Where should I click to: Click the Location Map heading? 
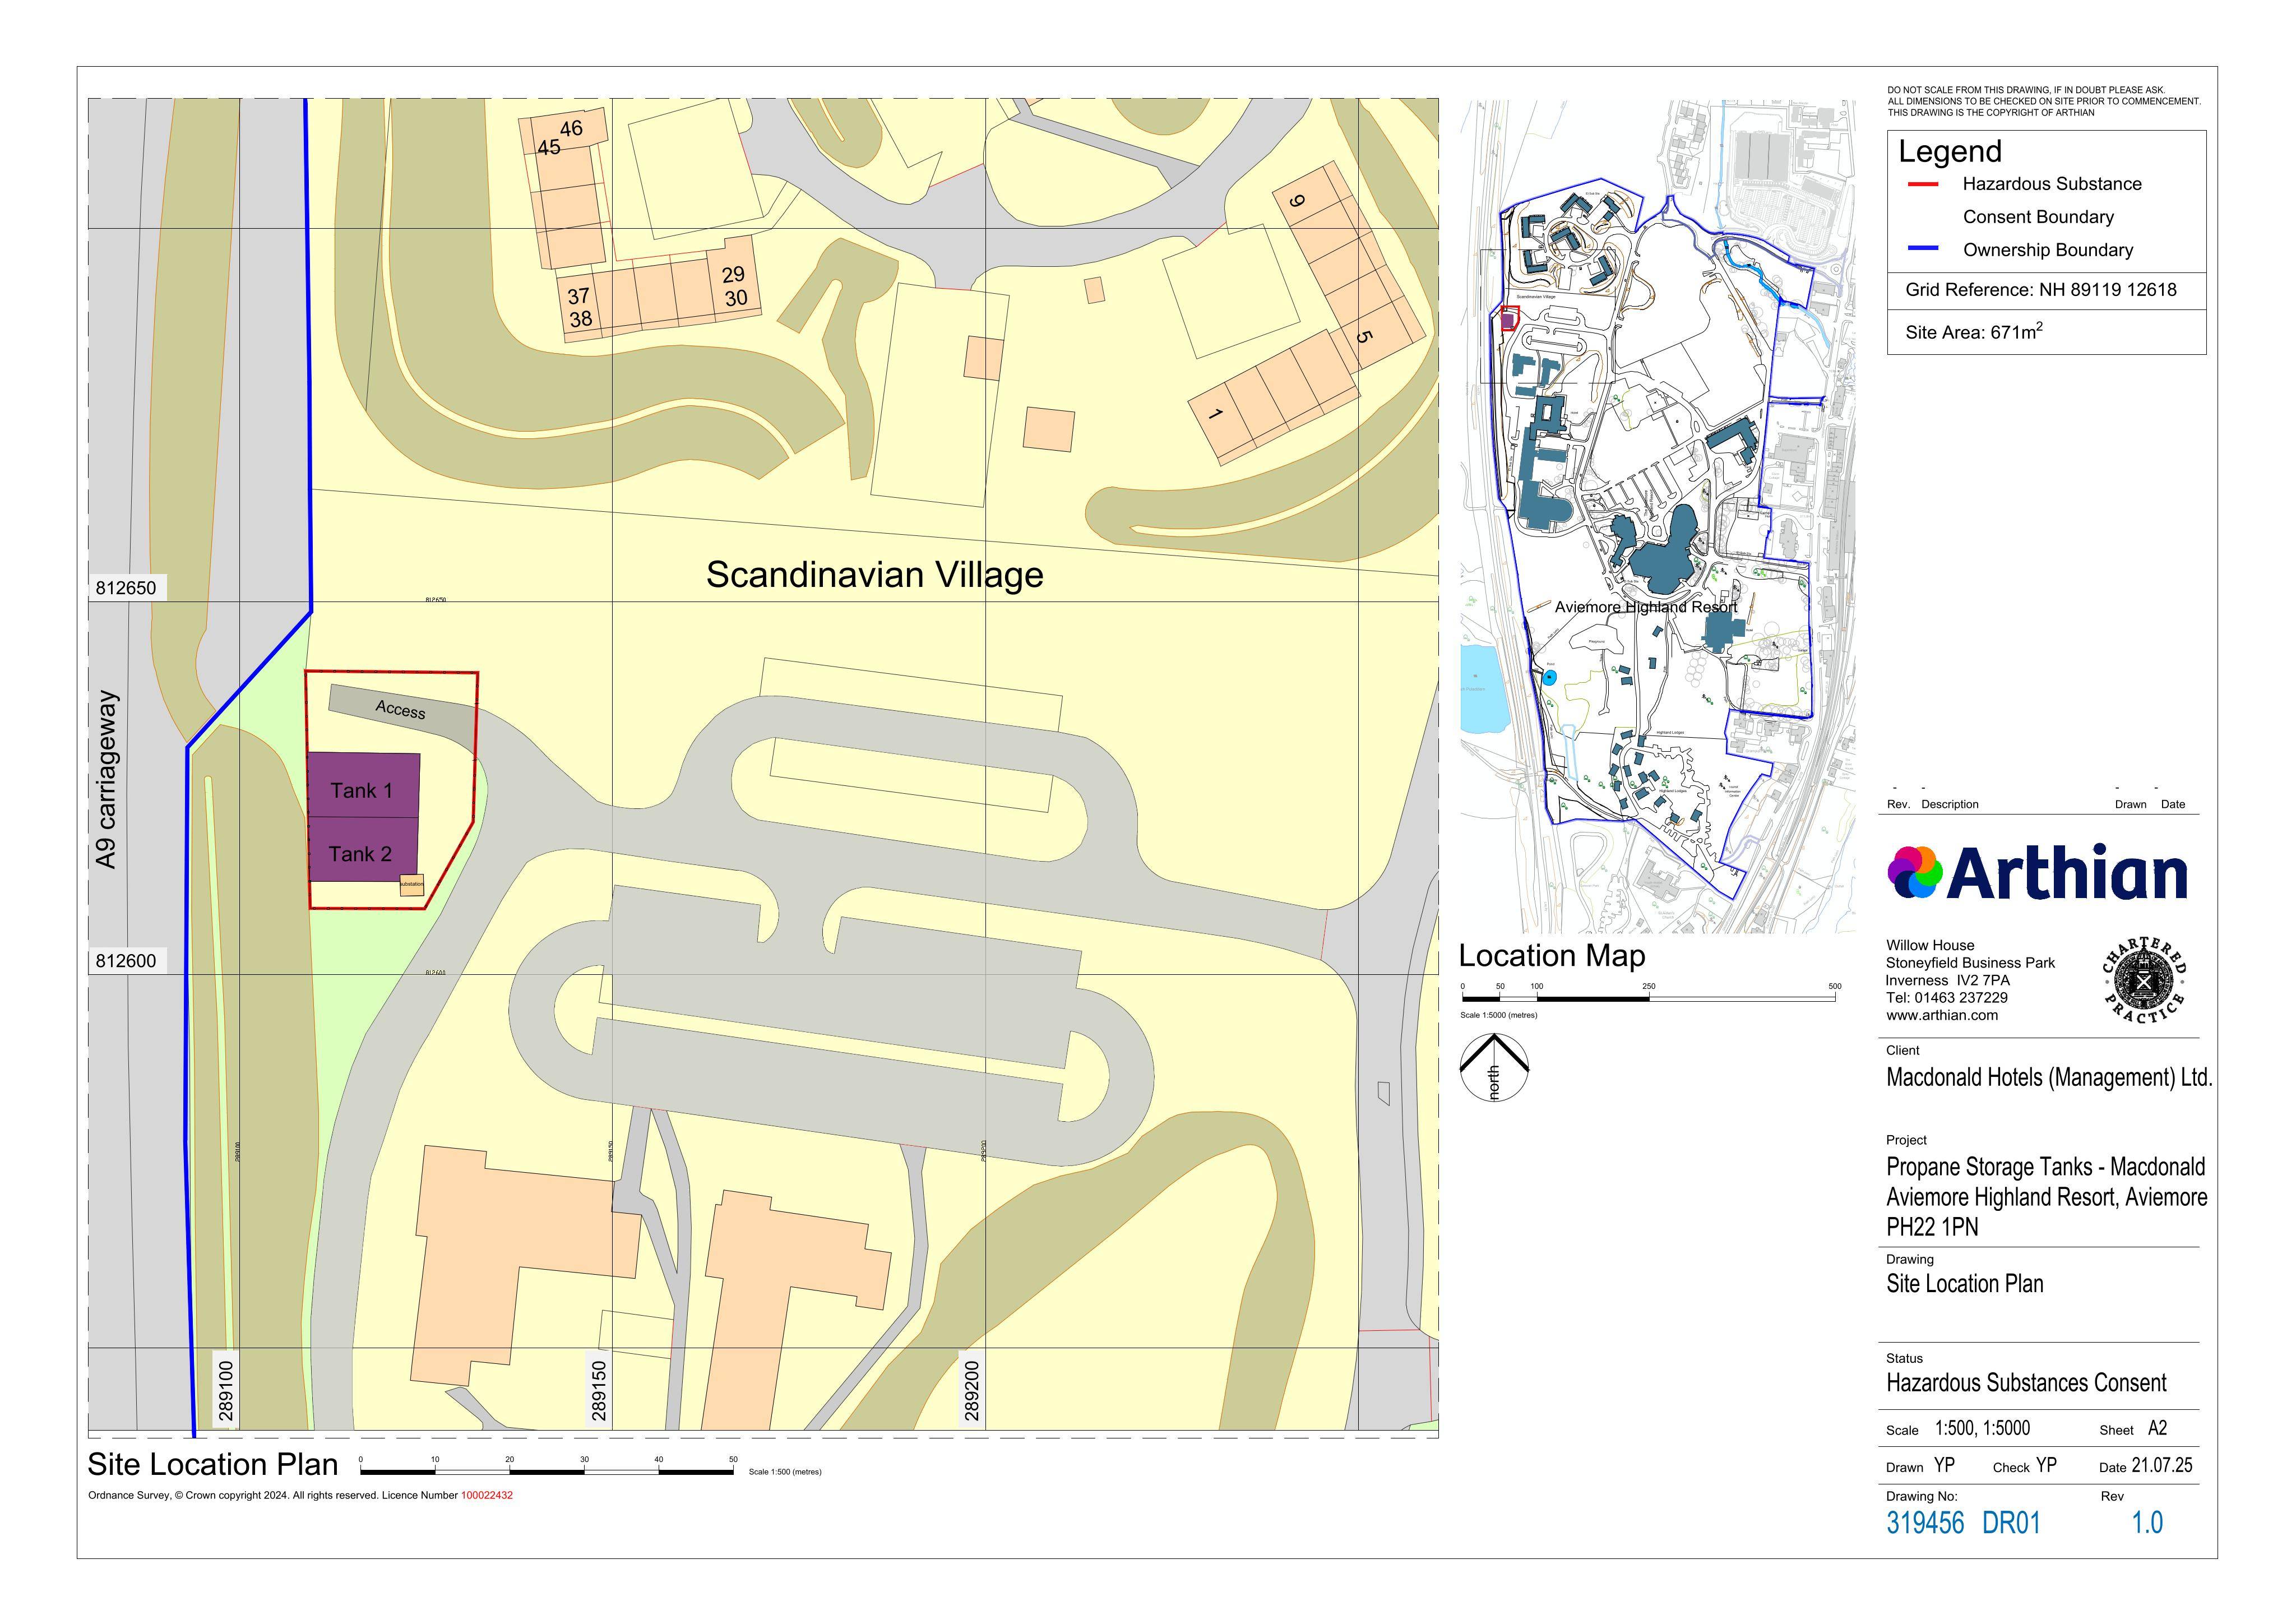(1552, 956)
